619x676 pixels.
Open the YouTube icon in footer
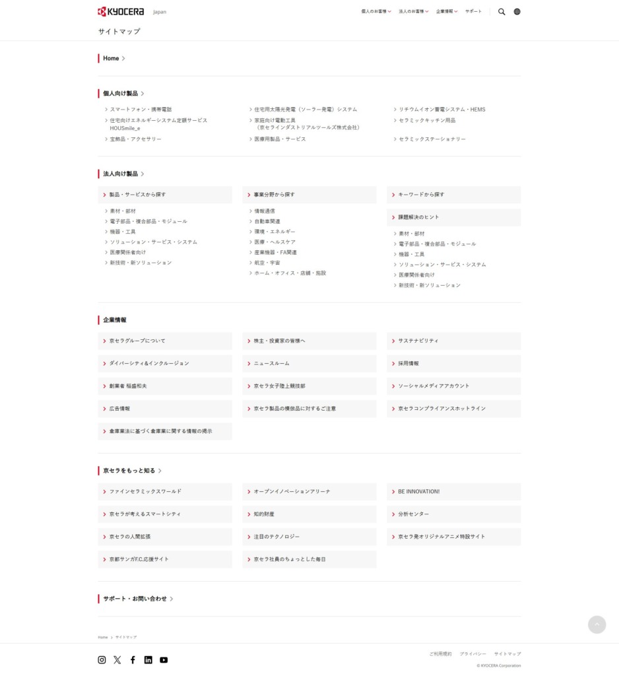pyautogui.click(x=164, y=659)
